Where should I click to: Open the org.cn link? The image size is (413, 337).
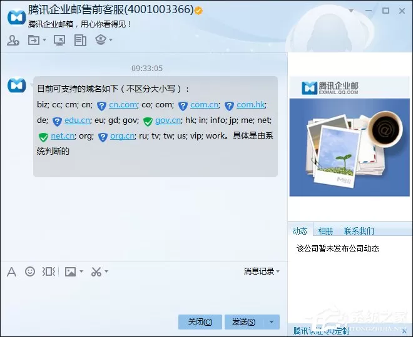coord(122,136)
